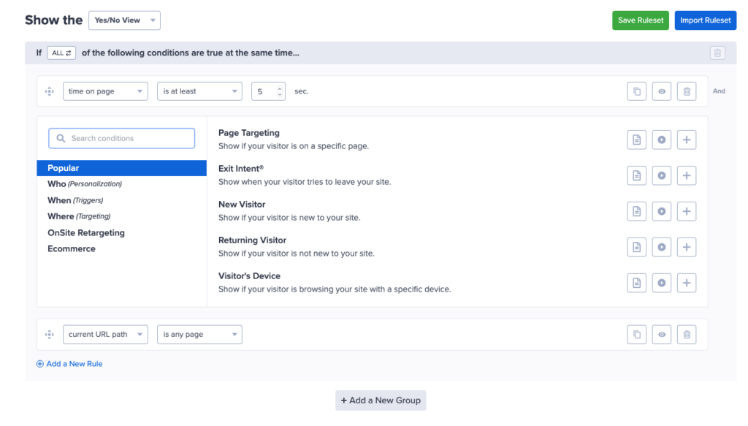
Task: Select the OnSite Retargeting category
Action: pos(86,233)
